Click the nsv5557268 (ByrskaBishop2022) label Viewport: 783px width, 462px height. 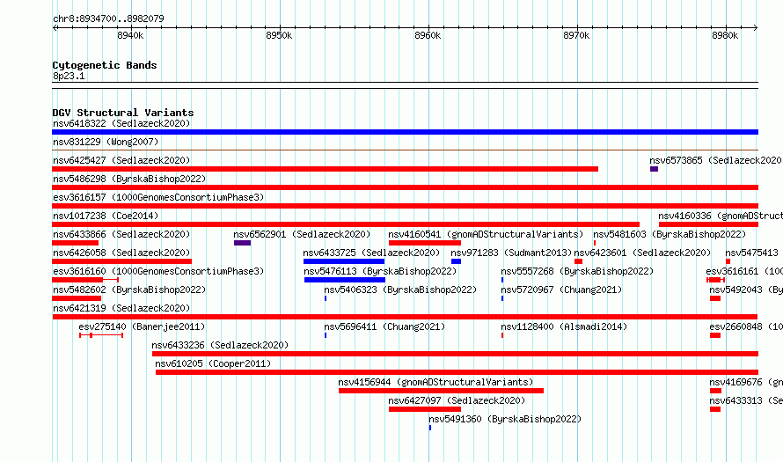577,271
